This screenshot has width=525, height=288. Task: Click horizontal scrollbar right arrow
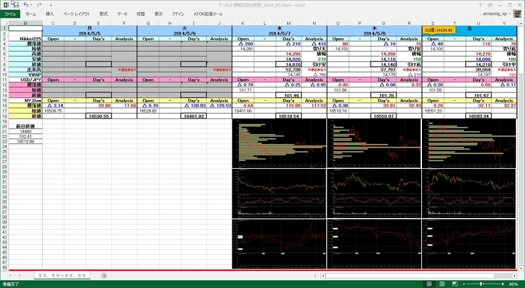[x=514, y=276]
